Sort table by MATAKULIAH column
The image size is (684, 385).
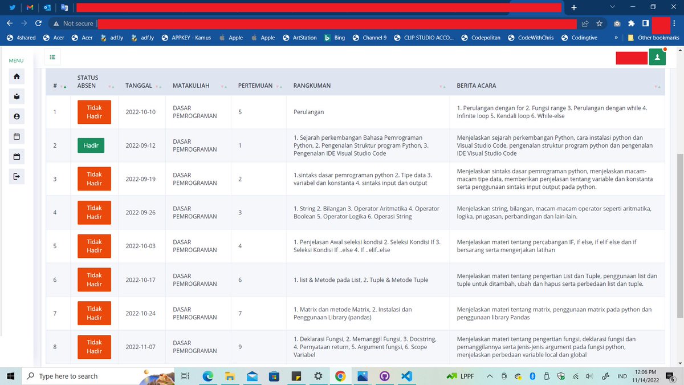point(199,86)
